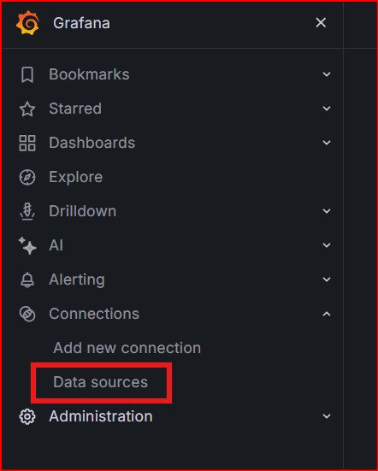The image size is (378, 471).
Task: Expand the Dashboards section chevron
Action: 327,143
